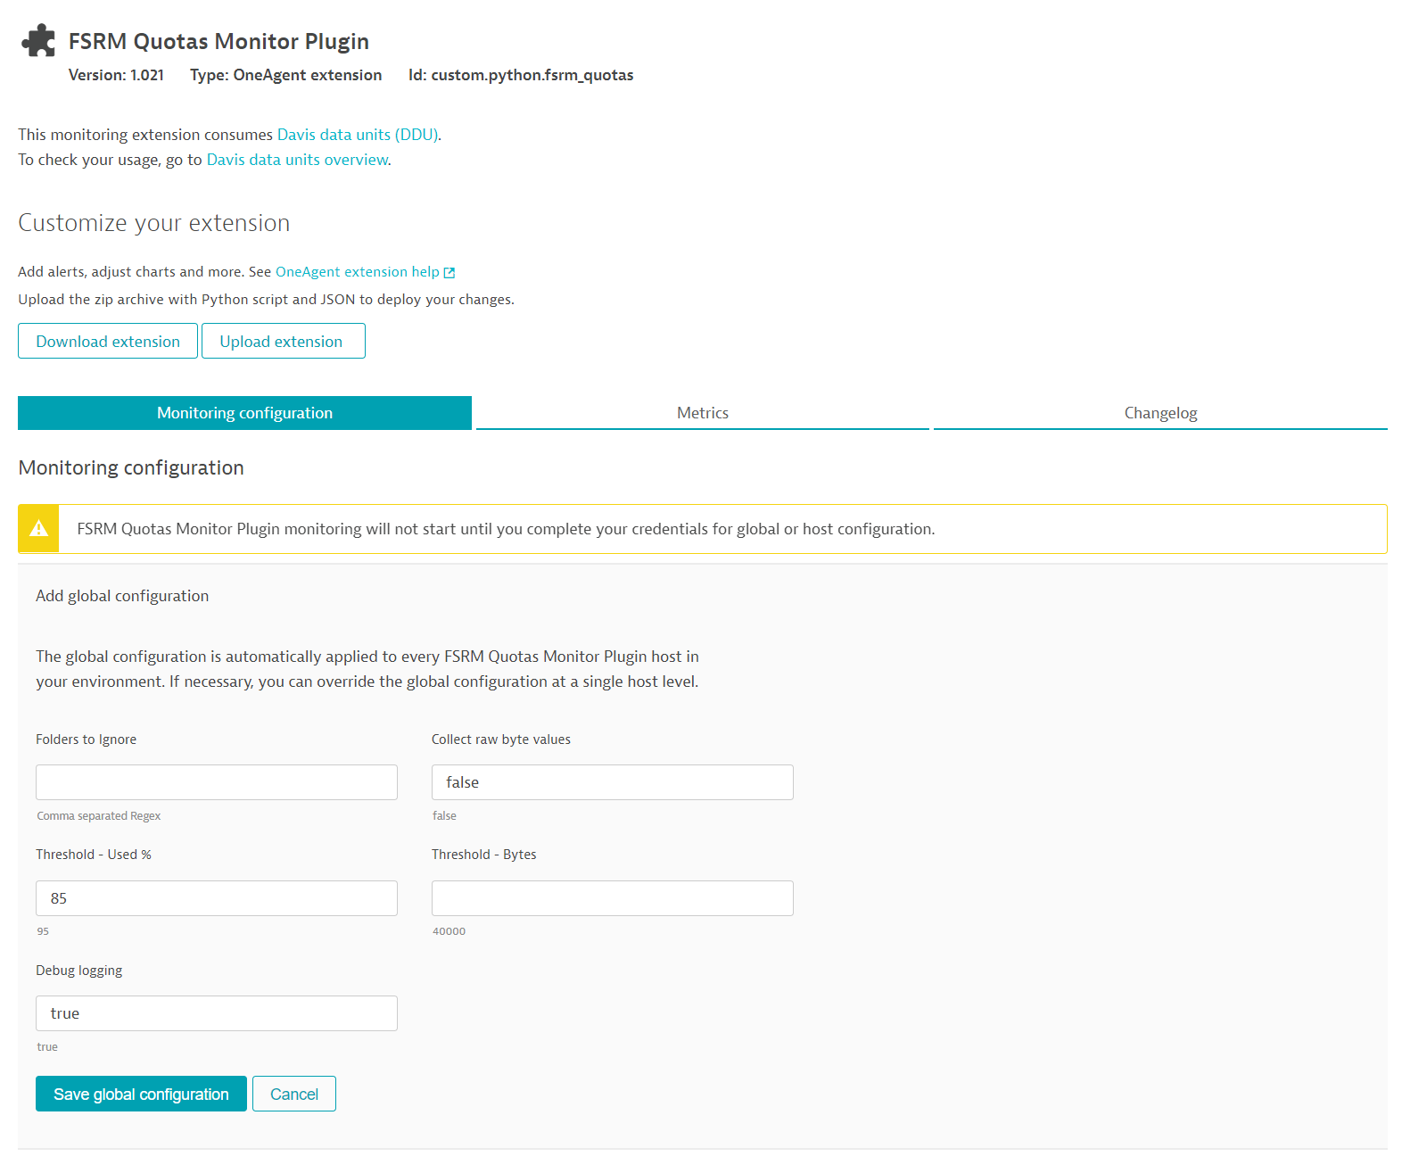Open OneAgent extension help link
Screen dimensions: 1402x1165
coord(358,272)
